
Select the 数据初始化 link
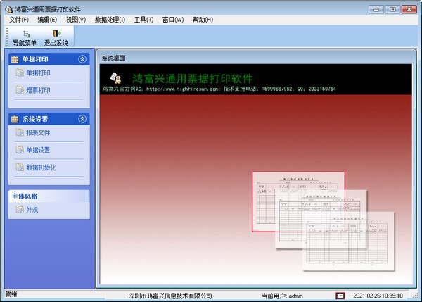41,168
